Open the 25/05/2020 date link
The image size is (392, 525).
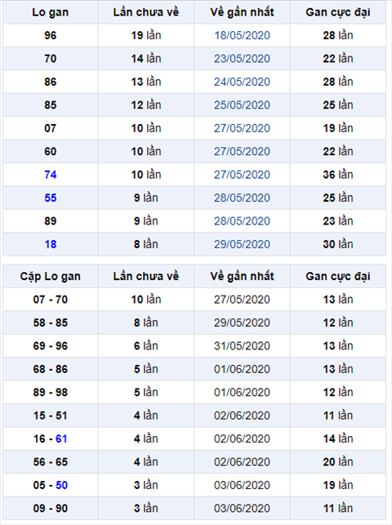[242, 105]
